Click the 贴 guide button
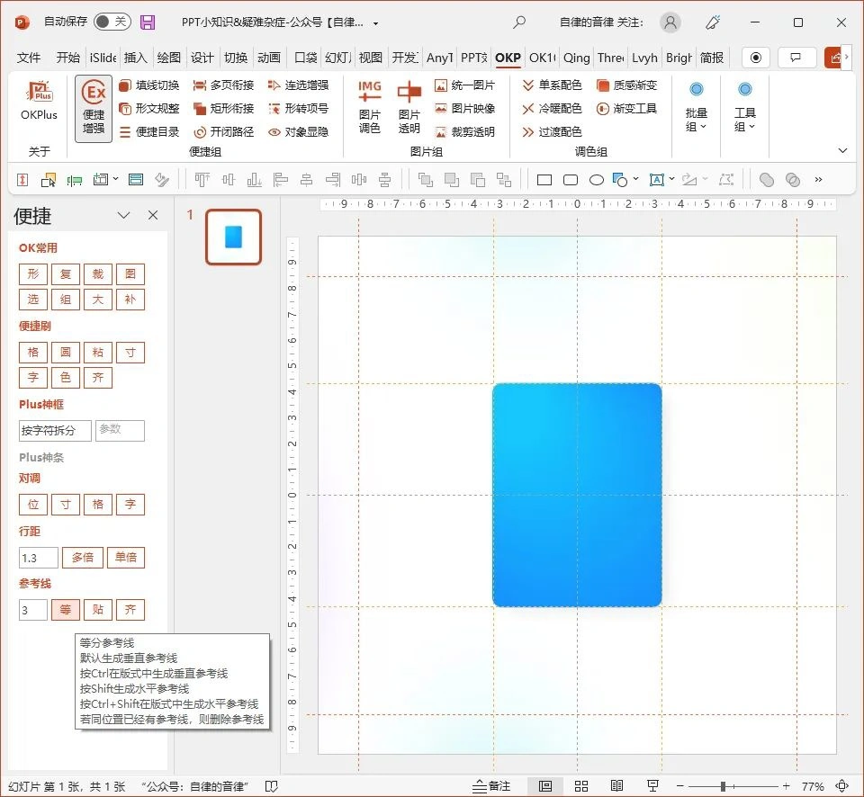This screenshot has height=797, width=864. (98, 610)
